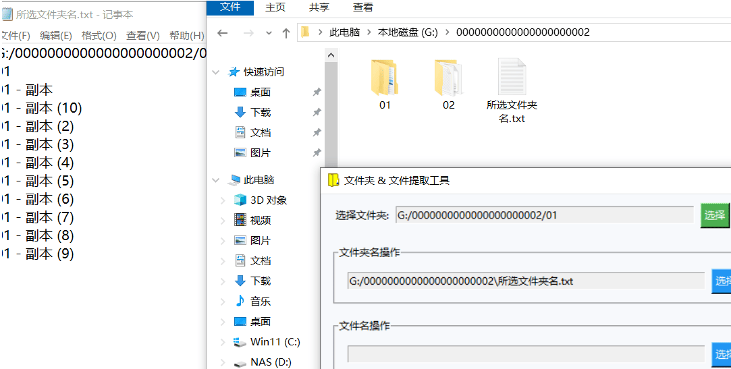Click the Up directory arrow
Screen dimensions: 731x369
[286, 33]
